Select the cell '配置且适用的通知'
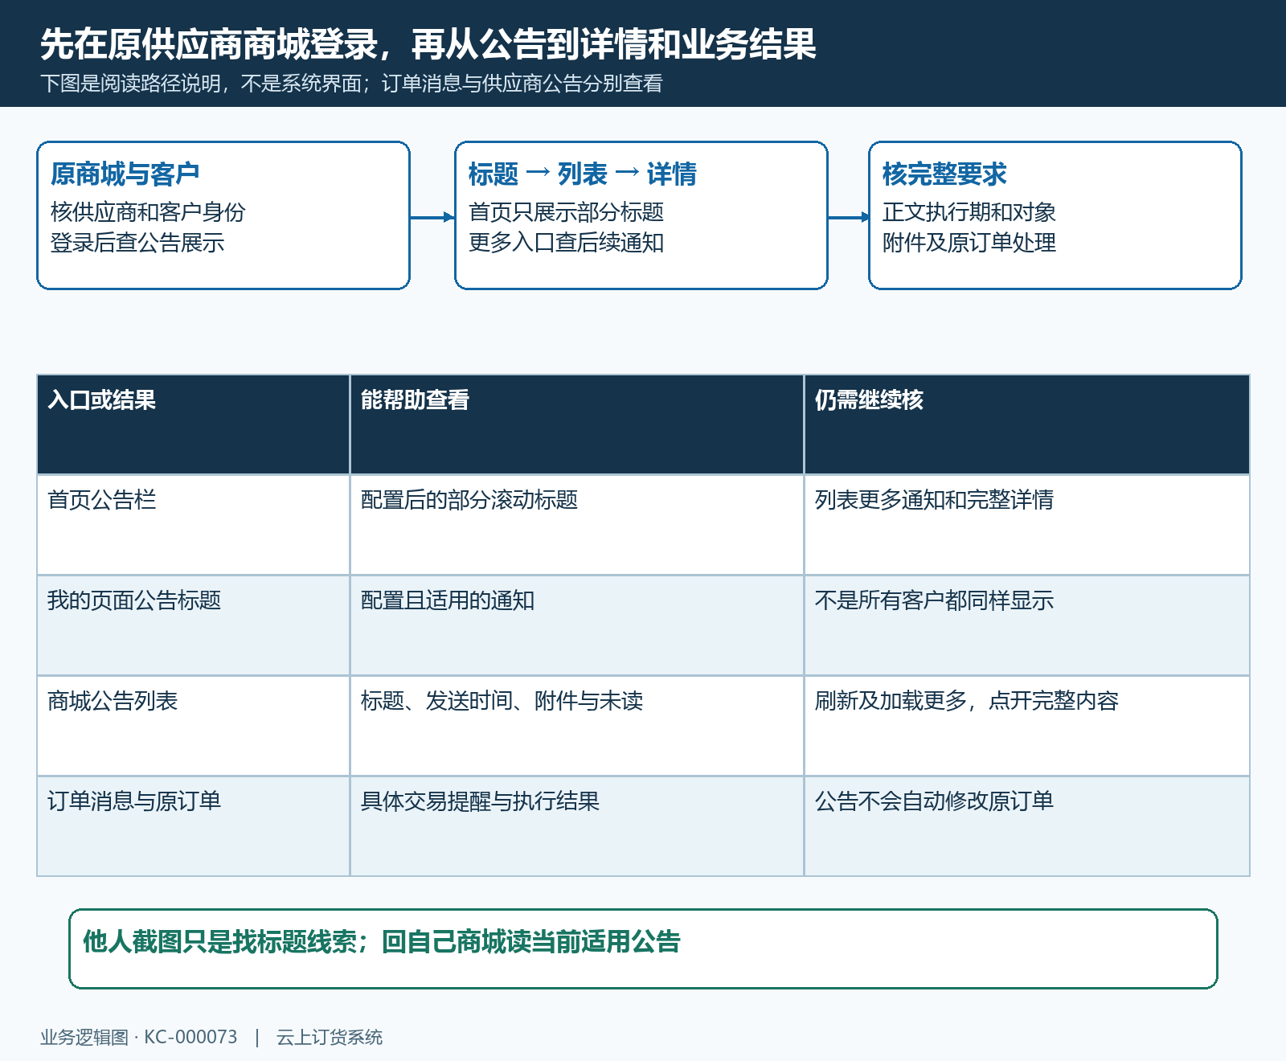Image resolution: width=1286 pixels, height=1061 pixels. (x=577, y=625)
